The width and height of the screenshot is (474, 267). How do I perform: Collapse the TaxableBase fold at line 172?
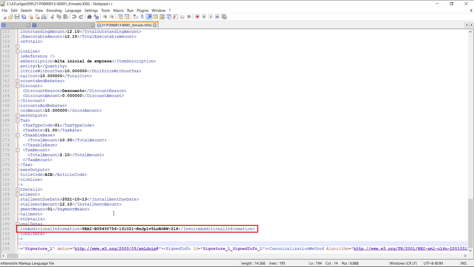click(18, 135)
